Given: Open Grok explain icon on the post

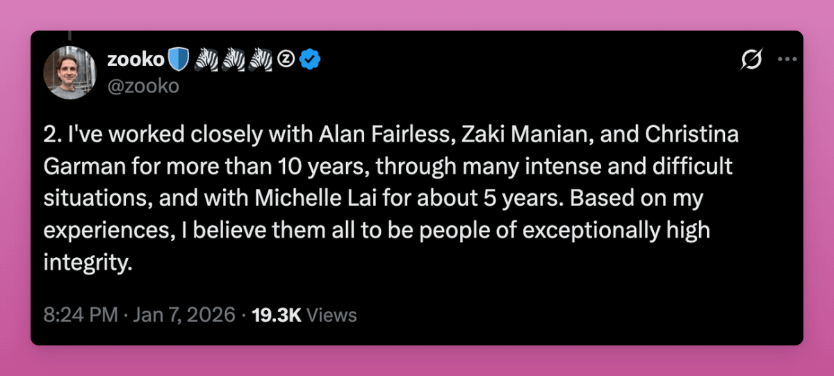Looking at the screenshot, I should pyautogui.click(x=751, y=60).
